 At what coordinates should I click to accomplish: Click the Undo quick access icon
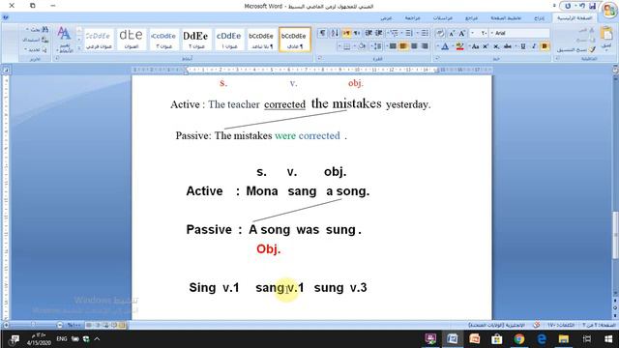582,6
